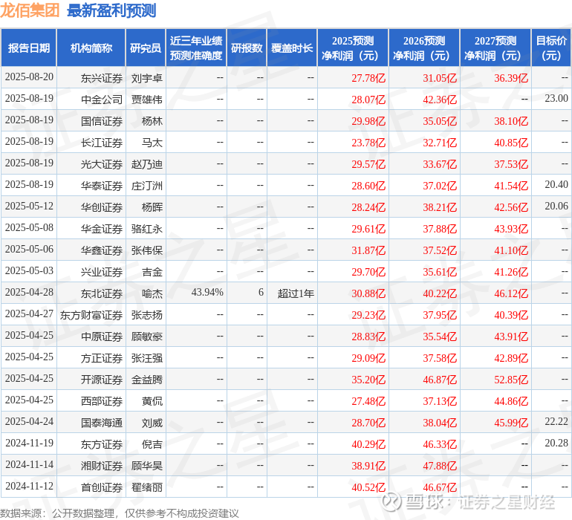Image resolution: width=572 pixels, height=520 pixels.
Task: Click institution 光大证券
Action: point(102,164)
